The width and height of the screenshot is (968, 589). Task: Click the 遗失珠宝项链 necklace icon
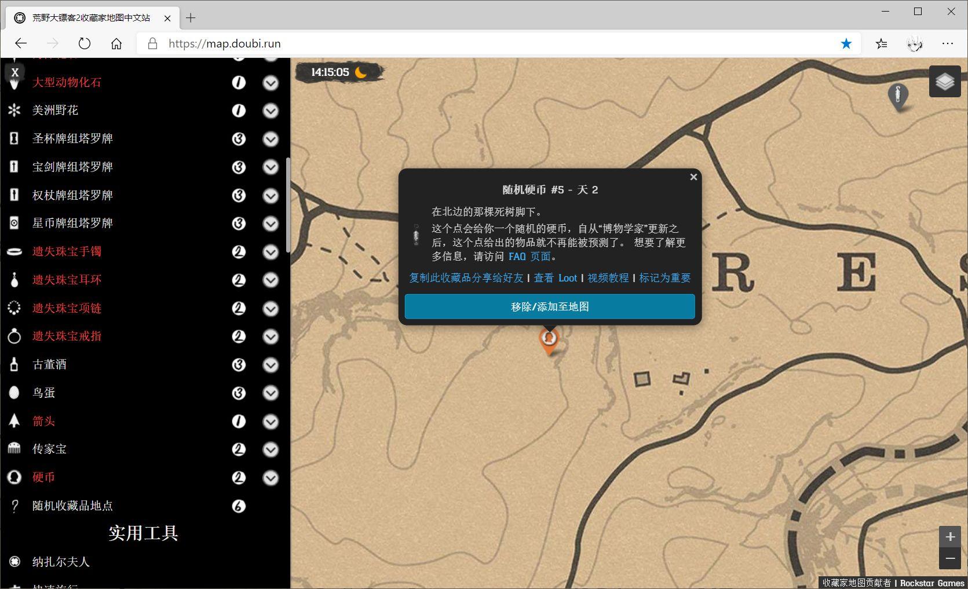tap(14, 308)
